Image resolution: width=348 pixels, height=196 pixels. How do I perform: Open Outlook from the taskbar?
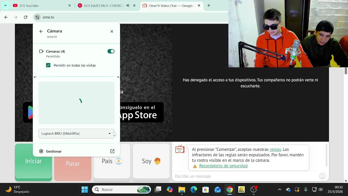click(218, 189)
